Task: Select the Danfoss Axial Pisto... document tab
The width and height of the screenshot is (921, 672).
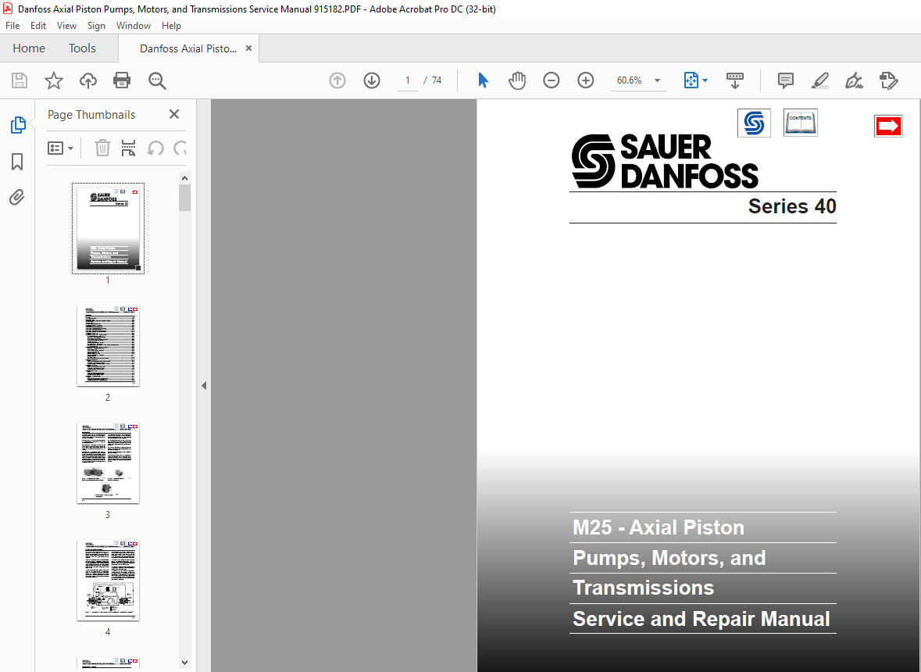Action: pyautogui.click(x=188, y=48)
